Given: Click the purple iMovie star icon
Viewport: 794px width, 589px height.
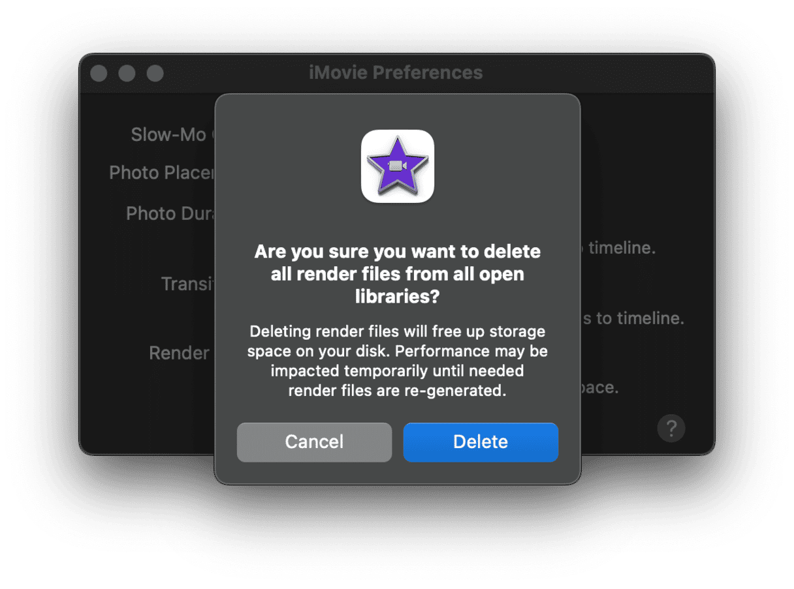Looking at the screenshot, I should point(397,166).
